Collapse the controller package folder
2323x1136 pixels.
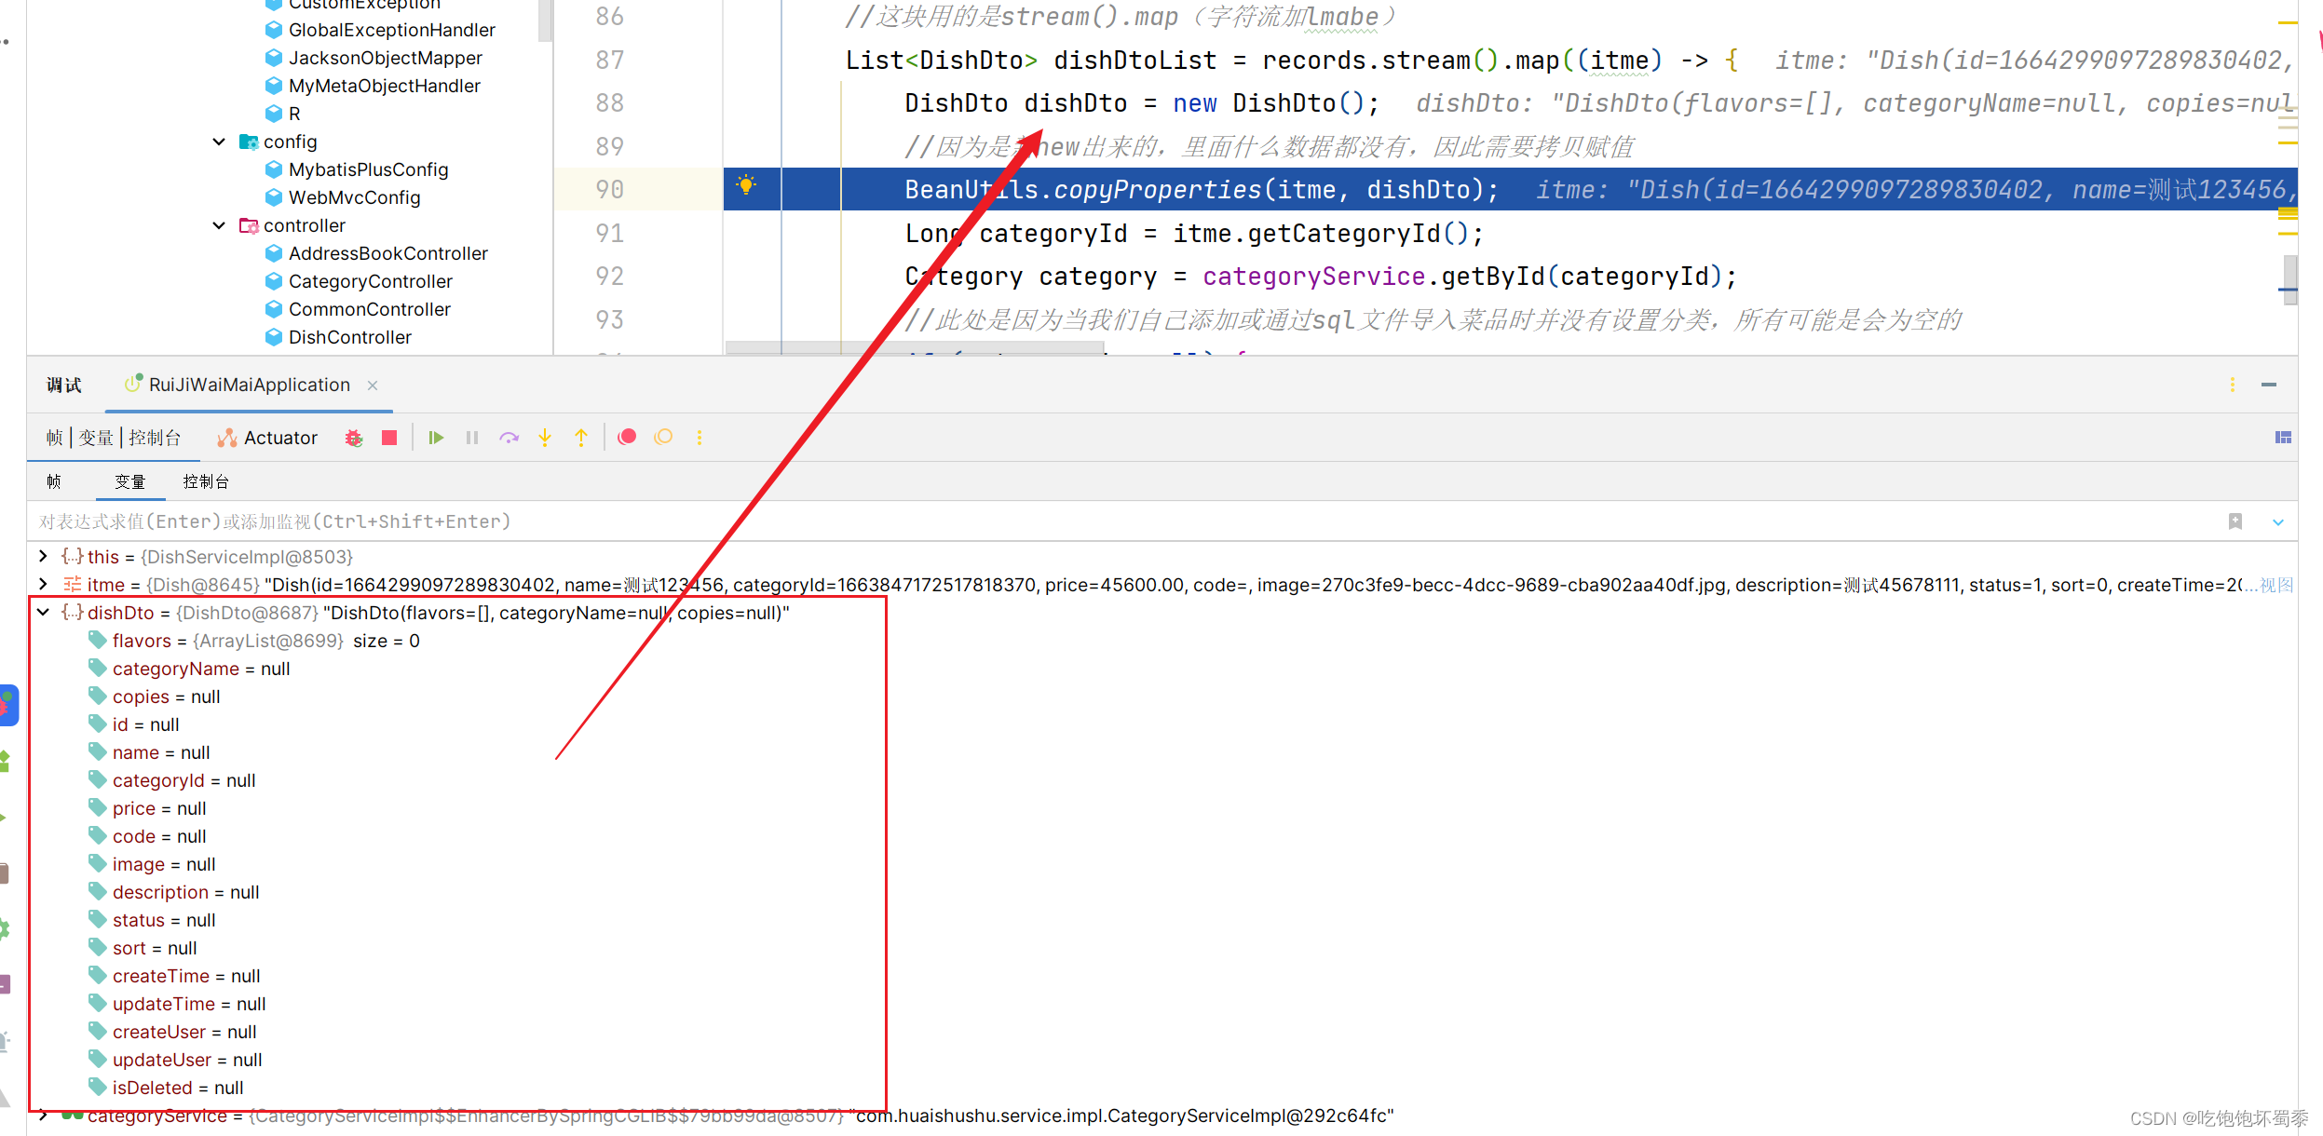coord(220,225)
